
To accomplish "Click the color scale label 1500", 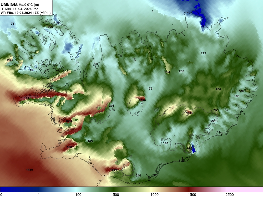I will click(192, 195).
